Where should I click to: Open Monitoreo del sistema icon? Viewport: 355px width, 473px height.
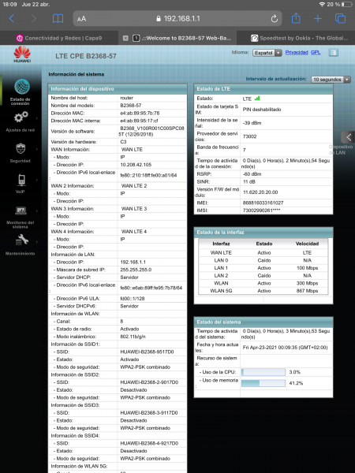point(21,210)
